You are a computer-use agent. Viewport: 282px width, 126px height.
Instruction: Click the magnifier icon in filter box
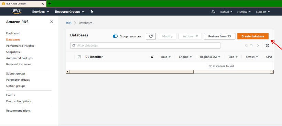[x=74, y=46]
